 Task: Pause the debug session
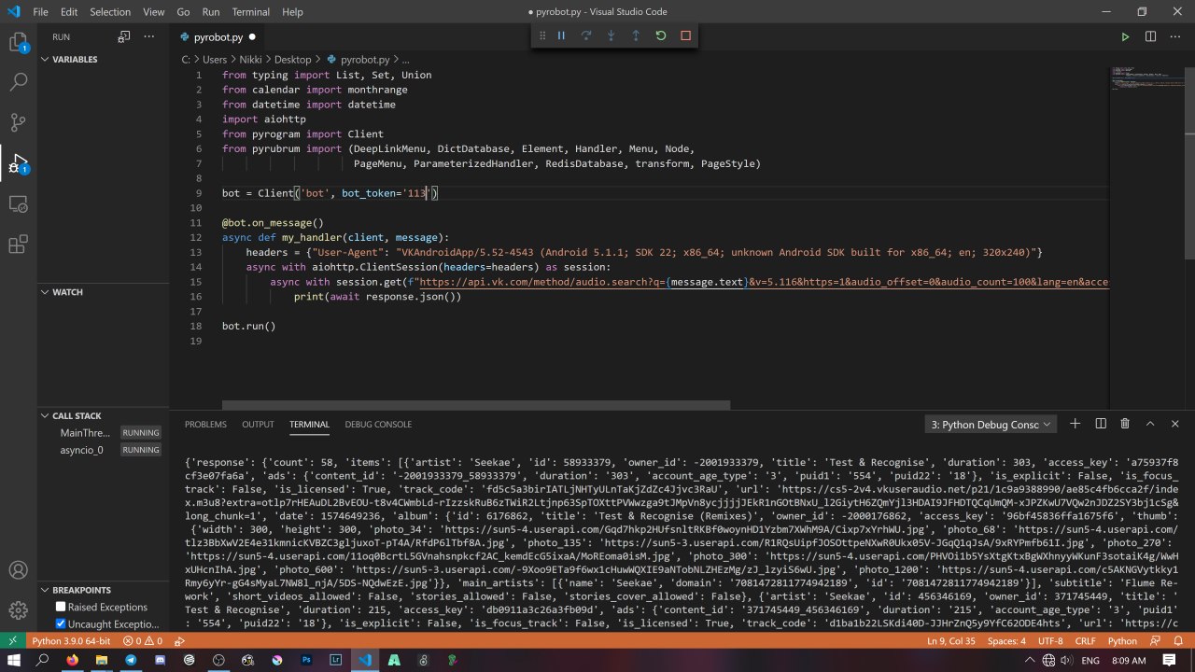point(561,35)
